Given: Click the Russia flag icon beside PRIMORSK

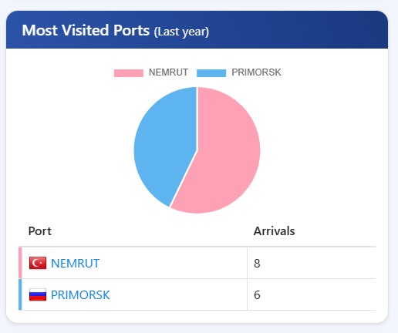Looking at the screenshot, I should [38, 294].
